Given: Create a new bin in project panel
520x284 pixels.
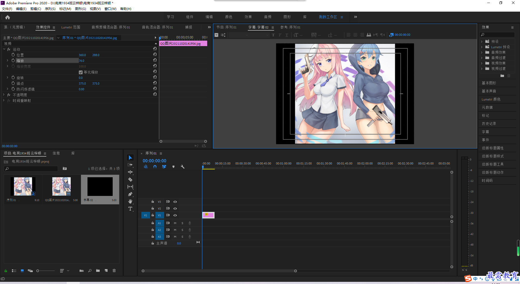Looking at the screenshot, I should pos(98,271).
